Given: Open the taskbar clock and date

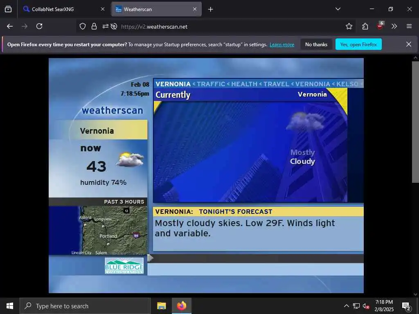Looking at the screenshot, I should click(384, 306).
